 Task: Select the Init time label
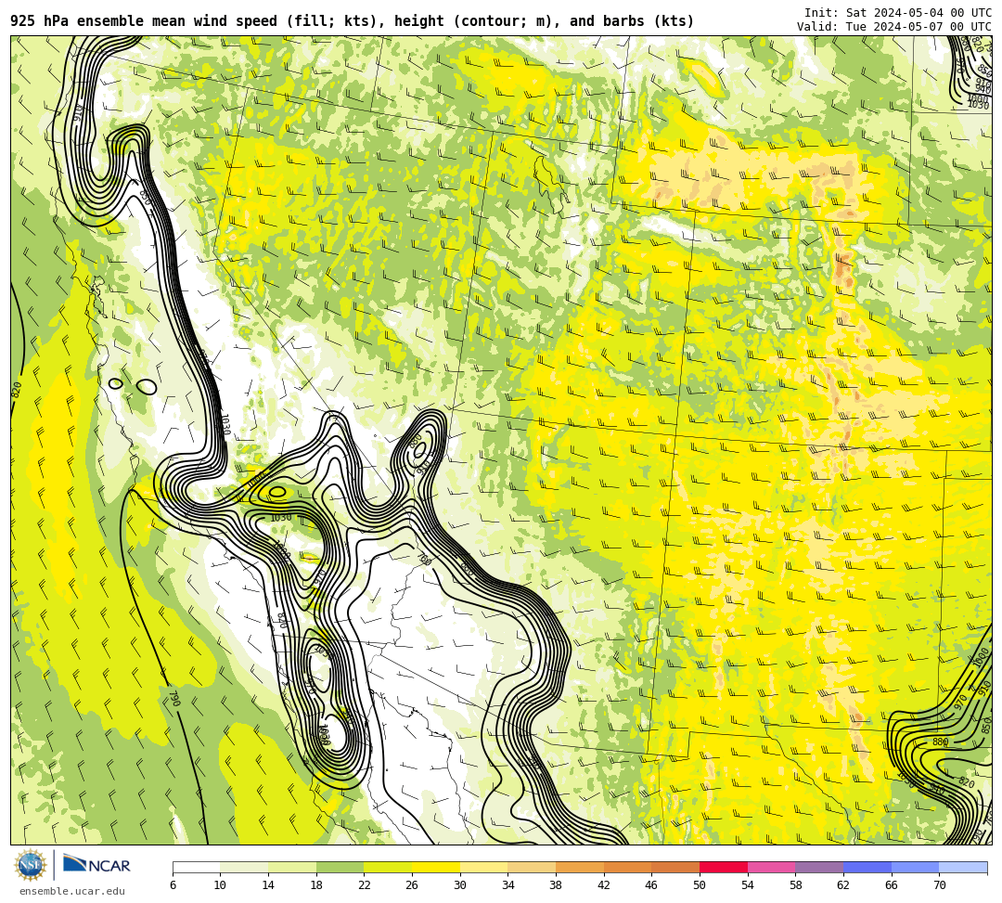898,13
